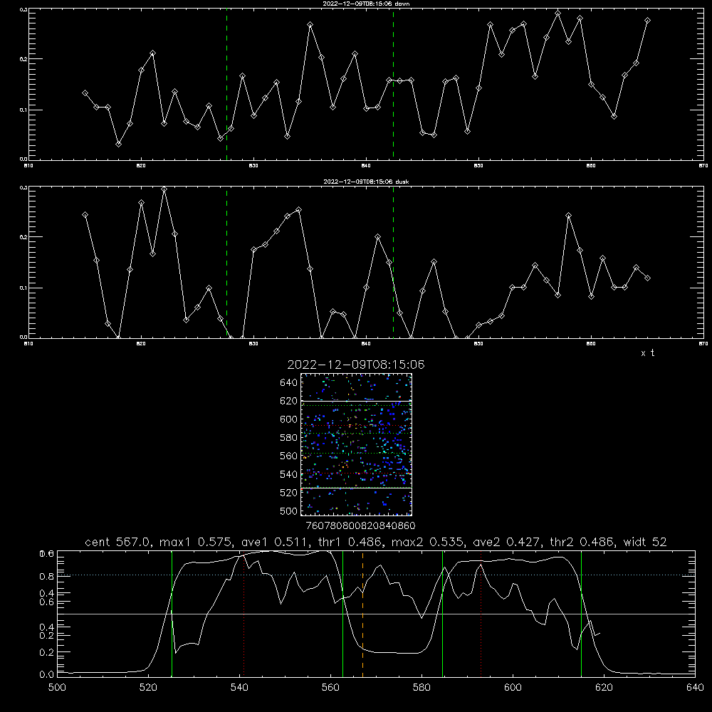Click the "ave1 0.511" value
The width and height of the screenshot is (712, 712).
coord(273,542)
